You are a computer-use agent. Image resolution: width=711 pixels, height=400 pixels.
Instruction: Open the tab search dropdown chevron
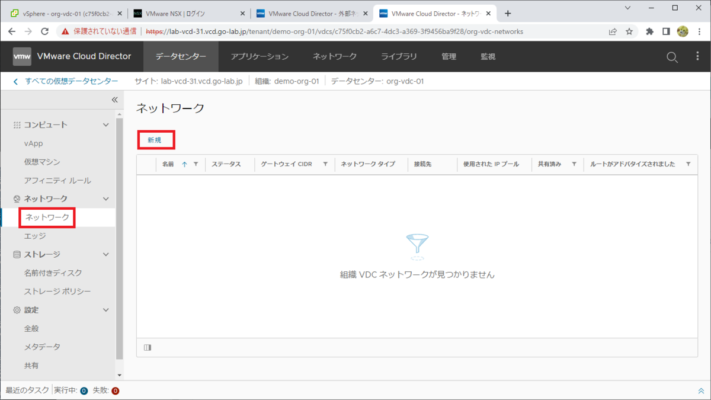(x=627, y=8)
